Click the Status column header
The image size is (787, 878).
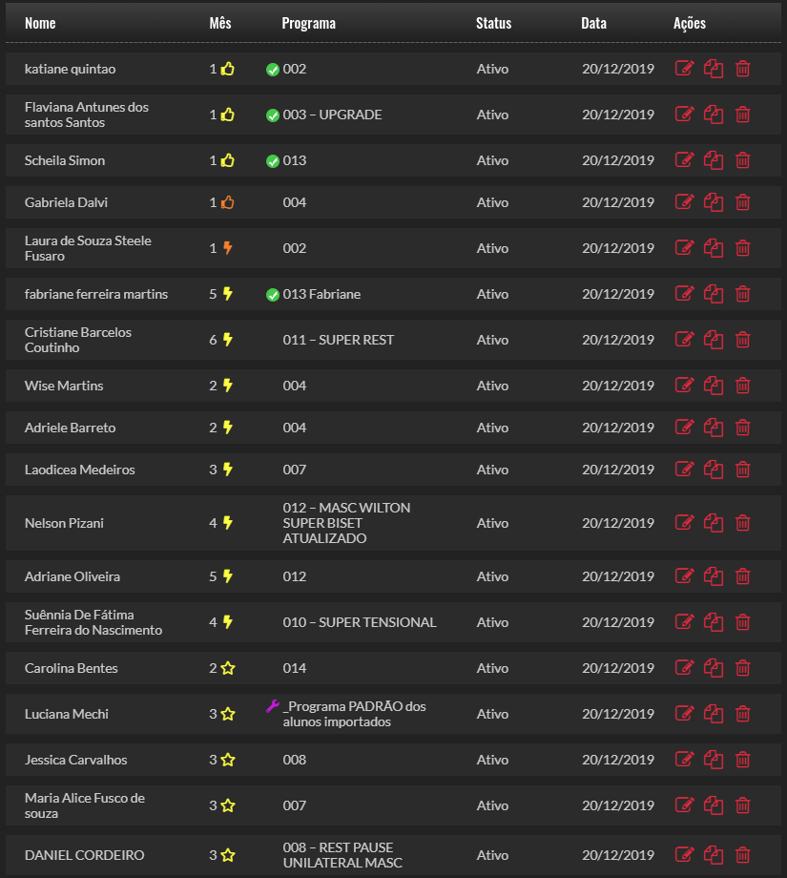(x=493, y=23)
